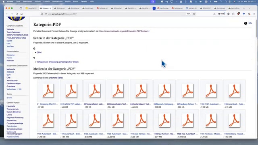The height and width of the screenshot is (145, 258).
Task: Close the Kategorie tab
Action: pyautogui.click(x=50, y=8)
